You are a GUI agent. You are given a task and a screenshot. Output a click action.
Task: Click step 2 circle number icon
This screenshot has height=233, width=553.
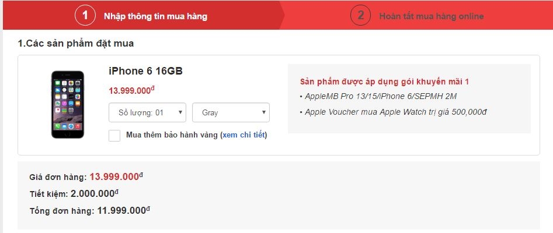tap(360, 16)
